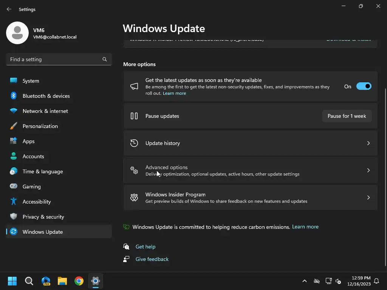Show hidden icons in system tray
Viewport: 387px width, 290px height.
click(x=305, y=281)
